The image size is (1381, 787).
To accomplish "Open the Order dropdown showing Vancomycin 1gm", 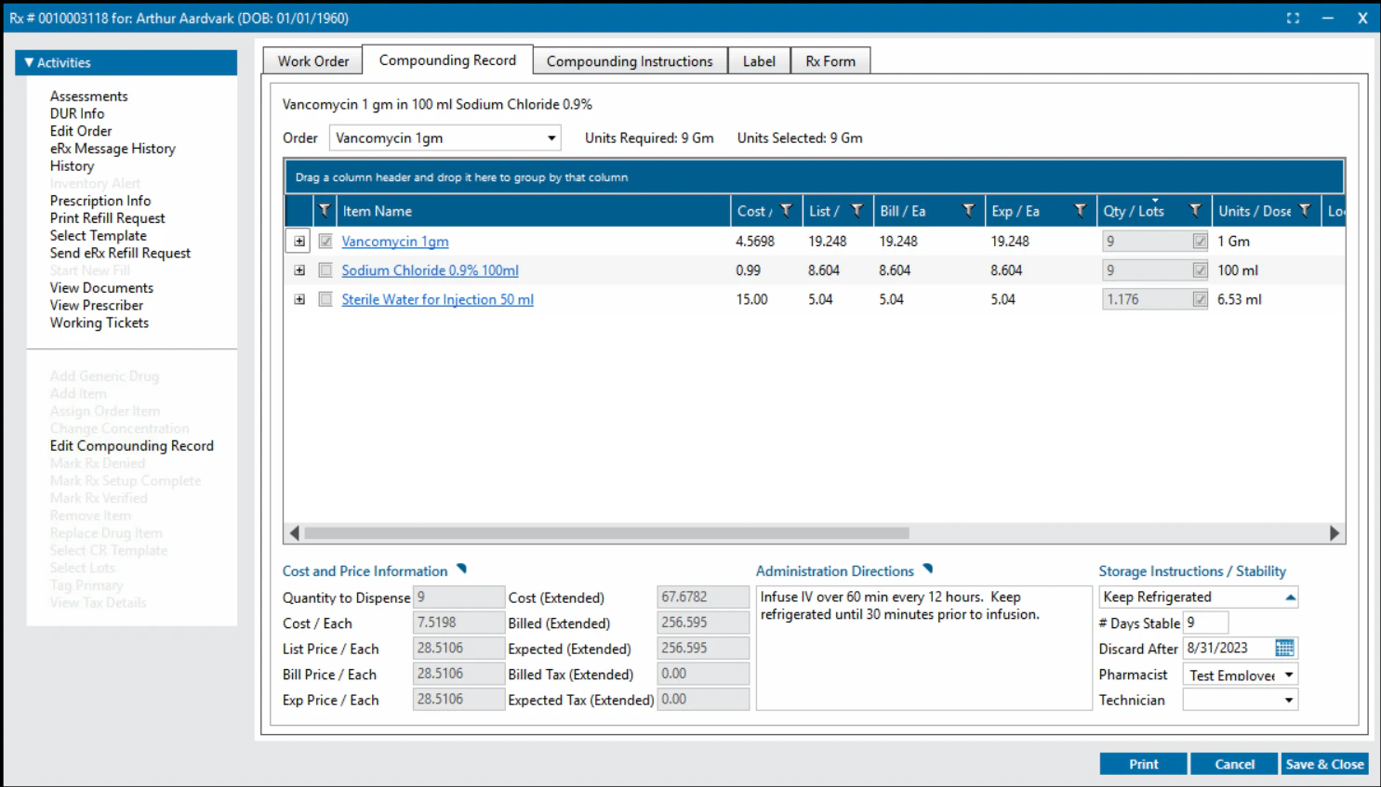I will [x=549, y=138].
